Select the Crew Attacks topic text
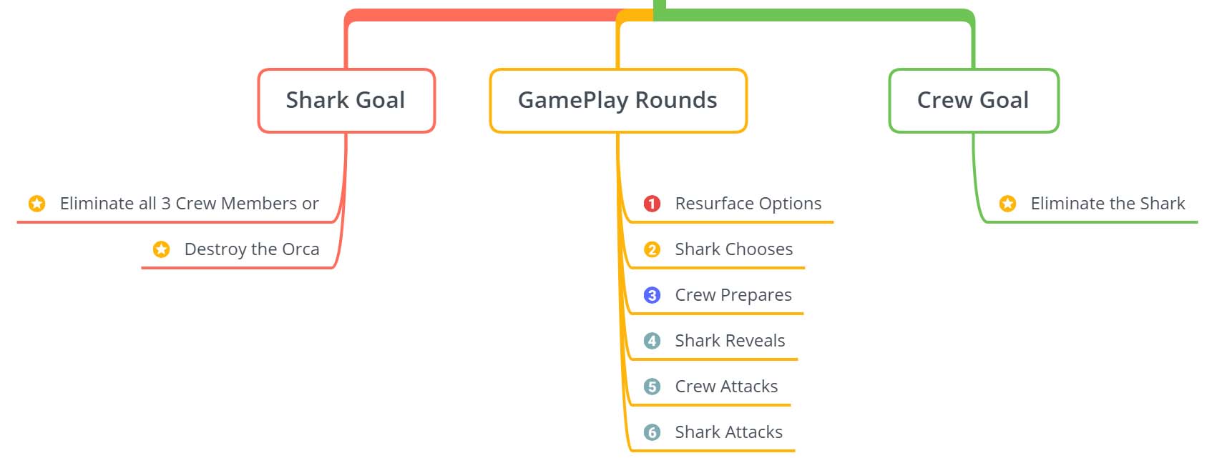Screen dimensions: 1222x463 pos(726,387)
